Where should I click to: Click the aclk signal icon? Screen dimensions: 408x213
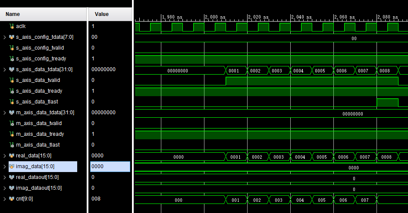click(x=12, y=26)
